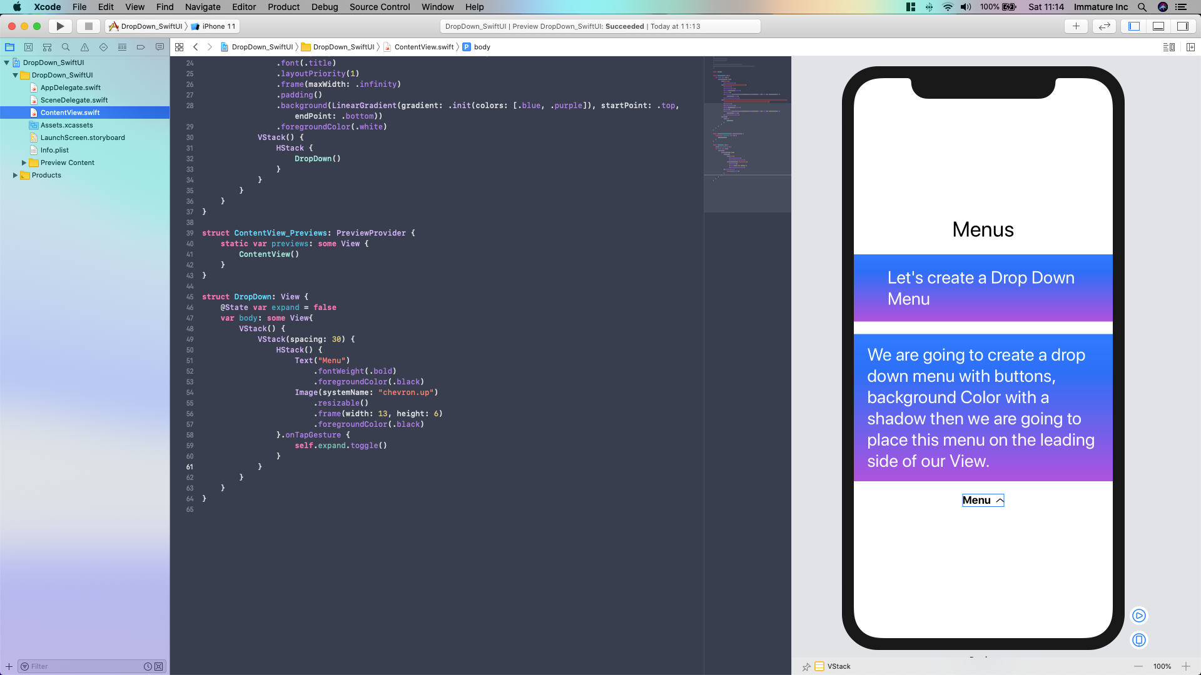Collapse the DropDown_SwiftUI project root
The height and width of the screenshot is (675, 1201).
[6, 62]
